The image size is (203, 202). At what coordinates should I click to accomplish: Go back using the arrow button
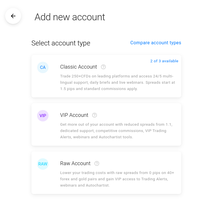(13, 16)
